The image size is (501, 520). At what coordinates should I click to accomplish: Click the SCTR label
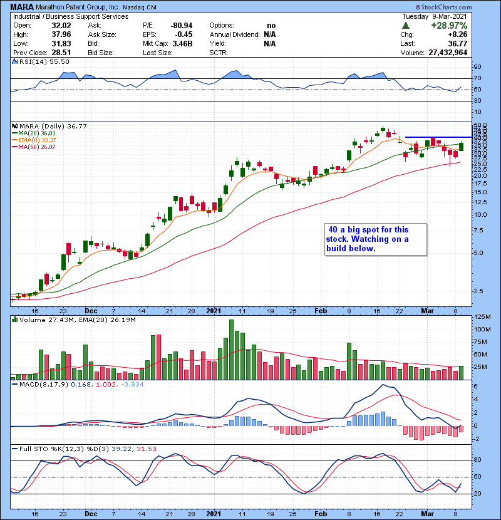(x=219, y=53)
